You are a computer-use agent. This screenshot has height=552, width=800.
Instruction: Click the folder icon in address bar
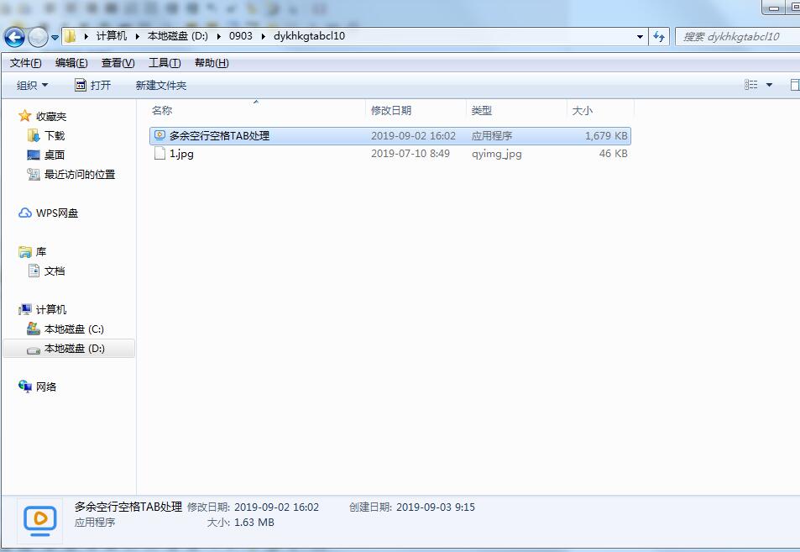pos(70,36)
